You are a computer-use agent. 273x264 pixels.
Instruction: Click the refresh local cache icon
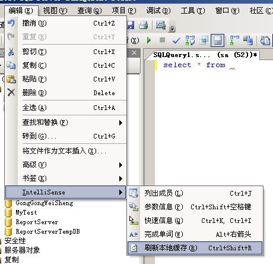pyautogui.click(x=134, y=248)
